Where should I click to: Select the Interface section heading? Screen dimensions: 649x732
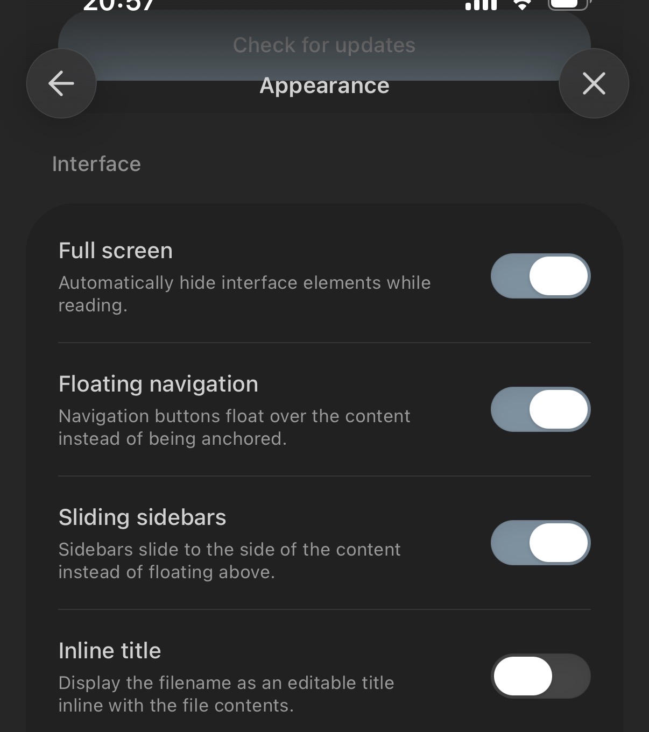(x=96, y=164)
